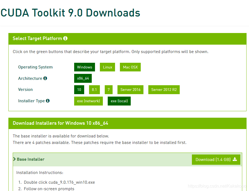Click the Base Installer heading

[31, 159]
